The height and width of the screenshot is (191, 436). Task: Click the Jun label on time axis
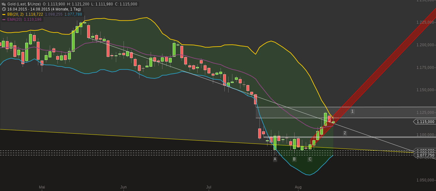pyautogui.click(x=124, y=187)
